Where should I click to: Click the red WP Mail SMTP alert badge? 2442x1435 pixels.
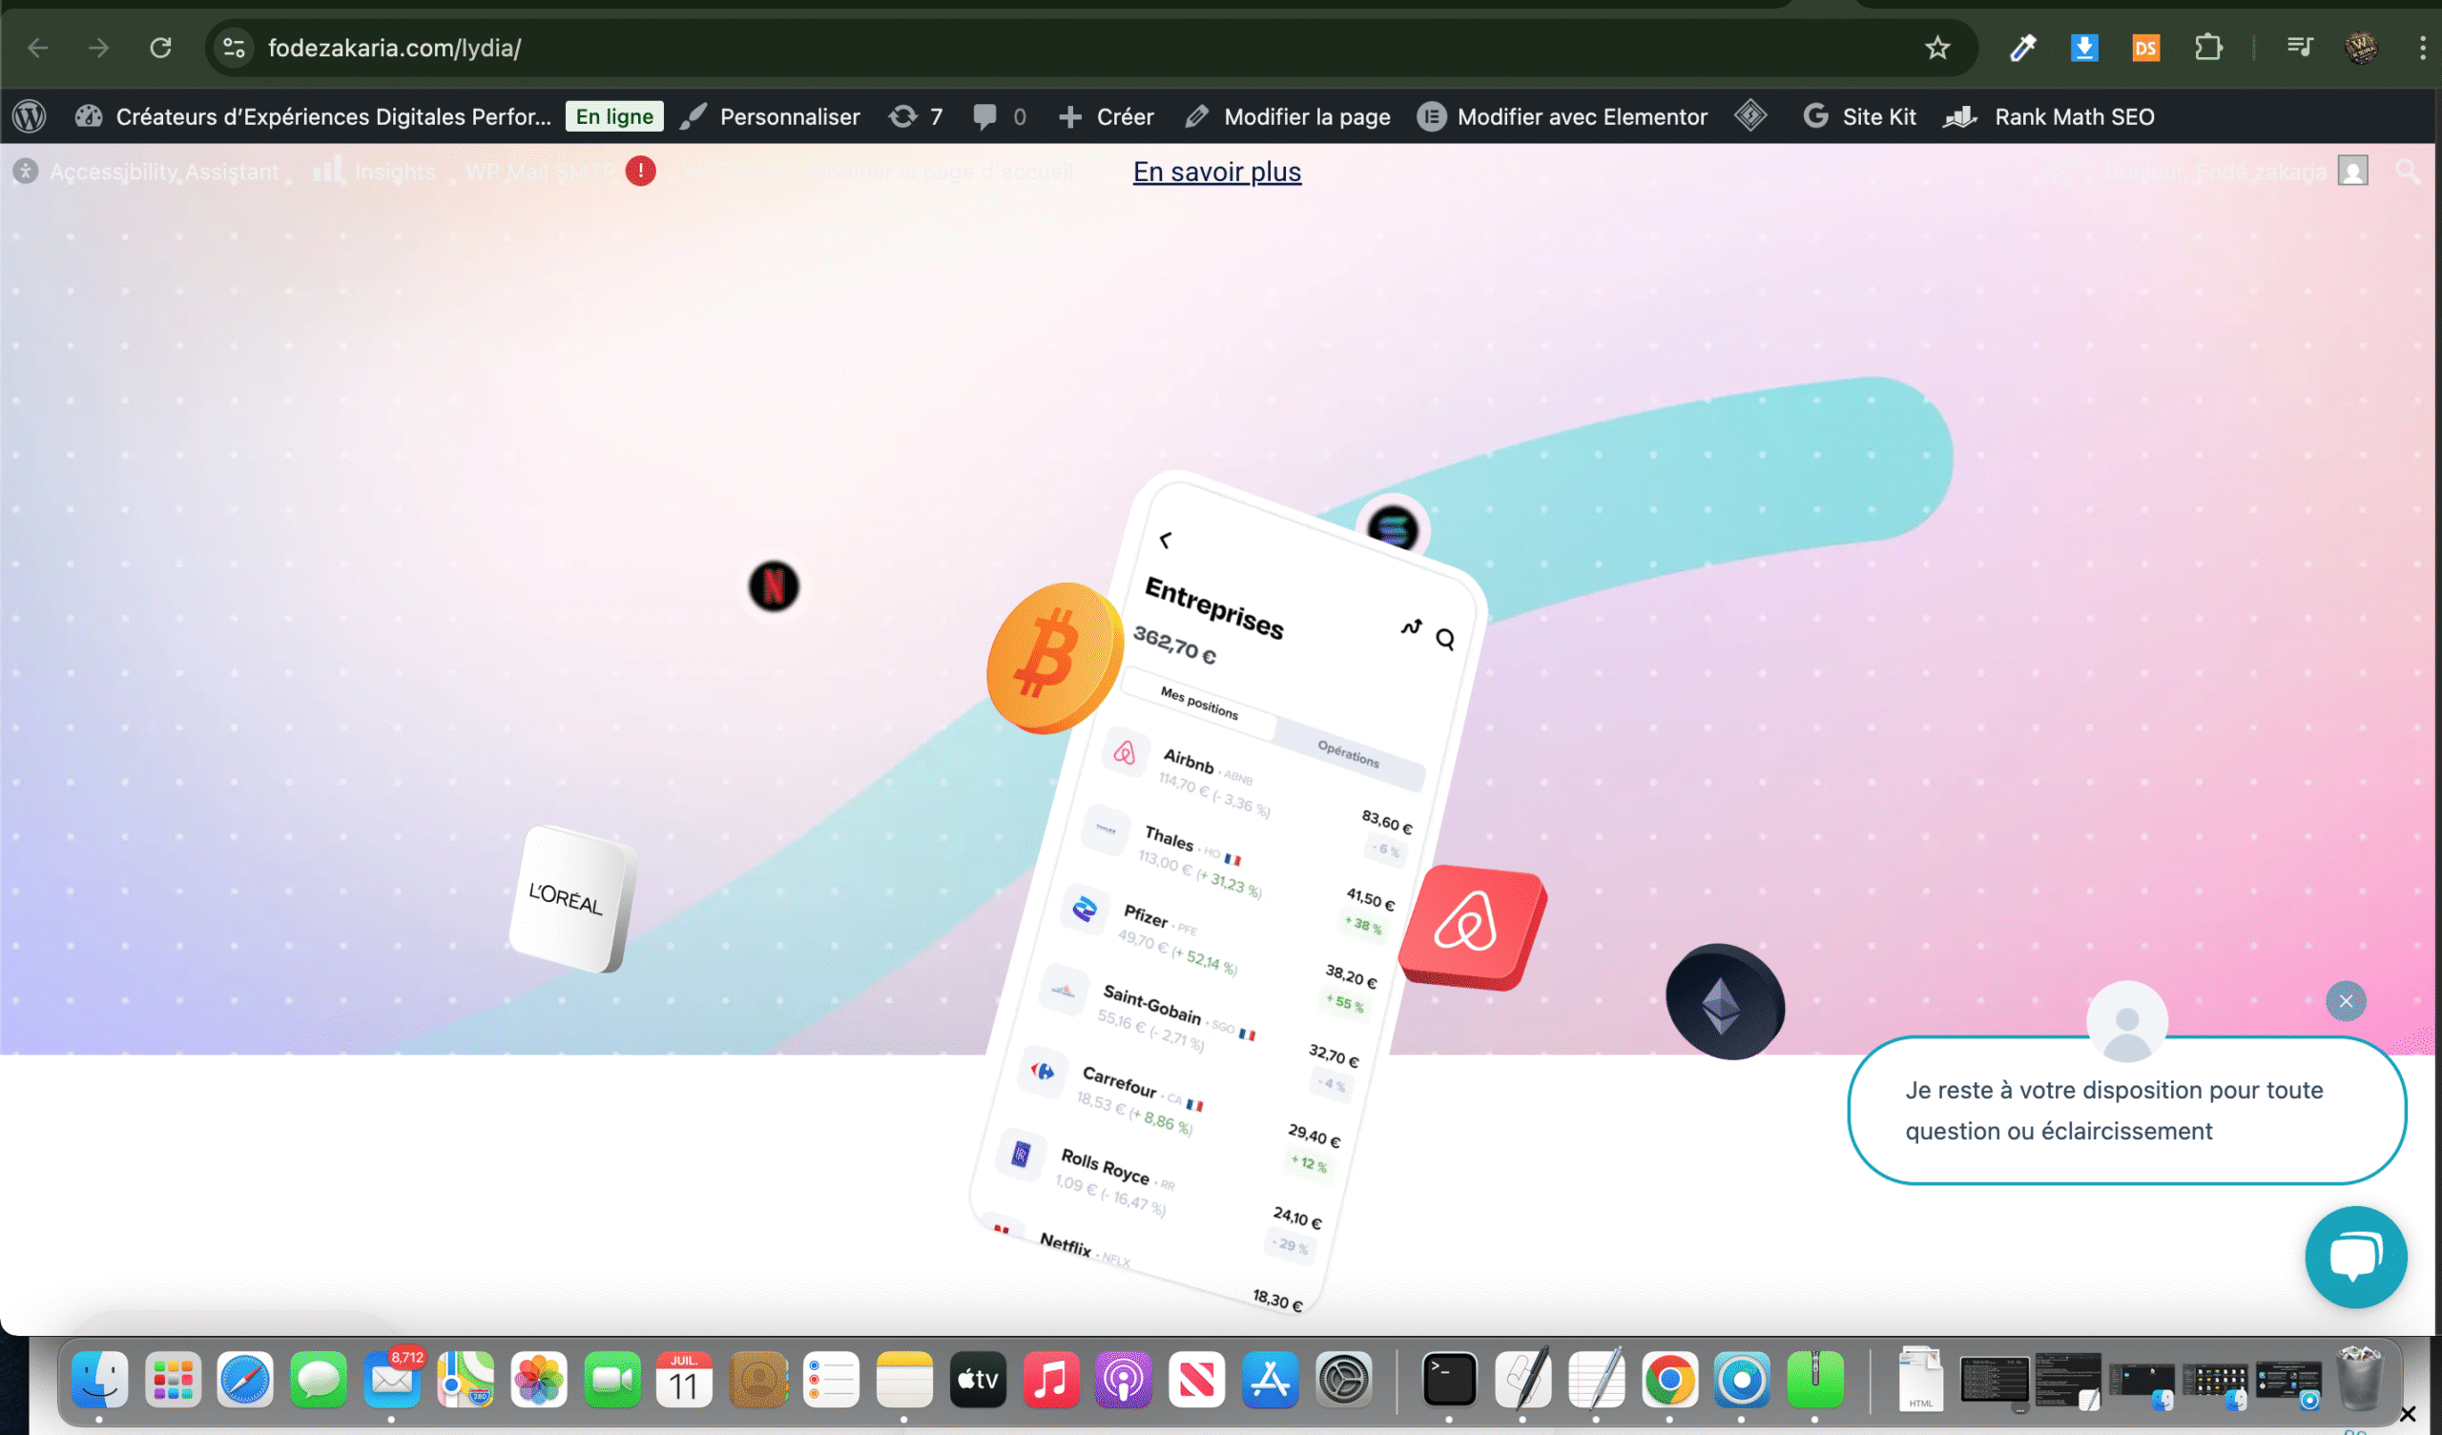click(640, 171)
